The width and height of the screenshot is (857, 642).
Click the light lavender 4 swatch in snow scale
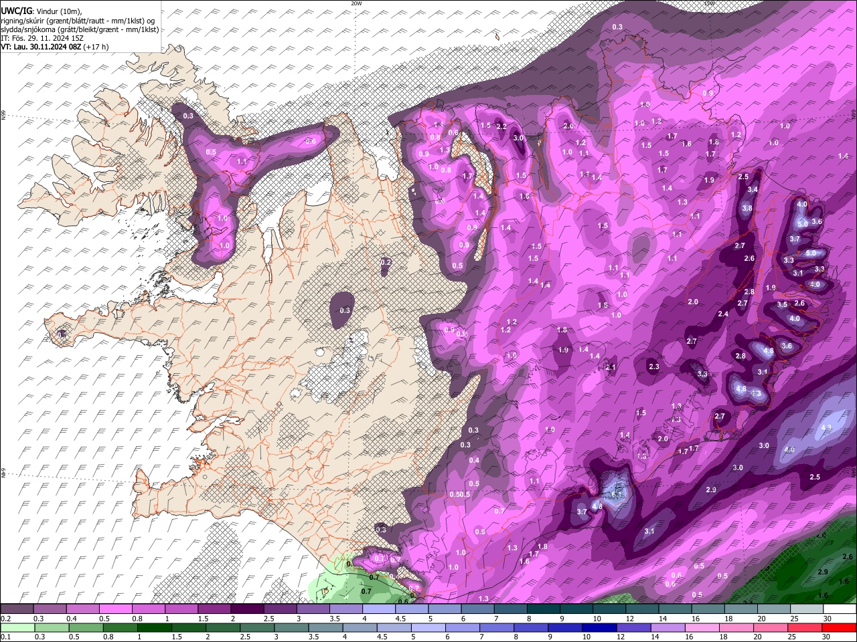[x=379, y=609]
